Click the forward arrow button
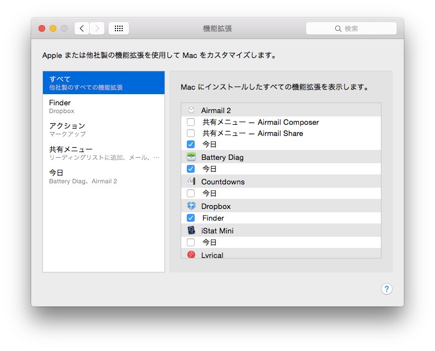Screen dimensions: 435x351 click(97, 28)
